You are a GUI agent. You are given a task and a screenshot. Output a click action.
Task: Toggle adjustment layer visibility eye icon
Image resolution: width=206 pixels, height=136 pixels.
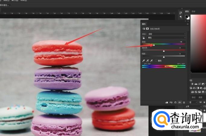180,103
